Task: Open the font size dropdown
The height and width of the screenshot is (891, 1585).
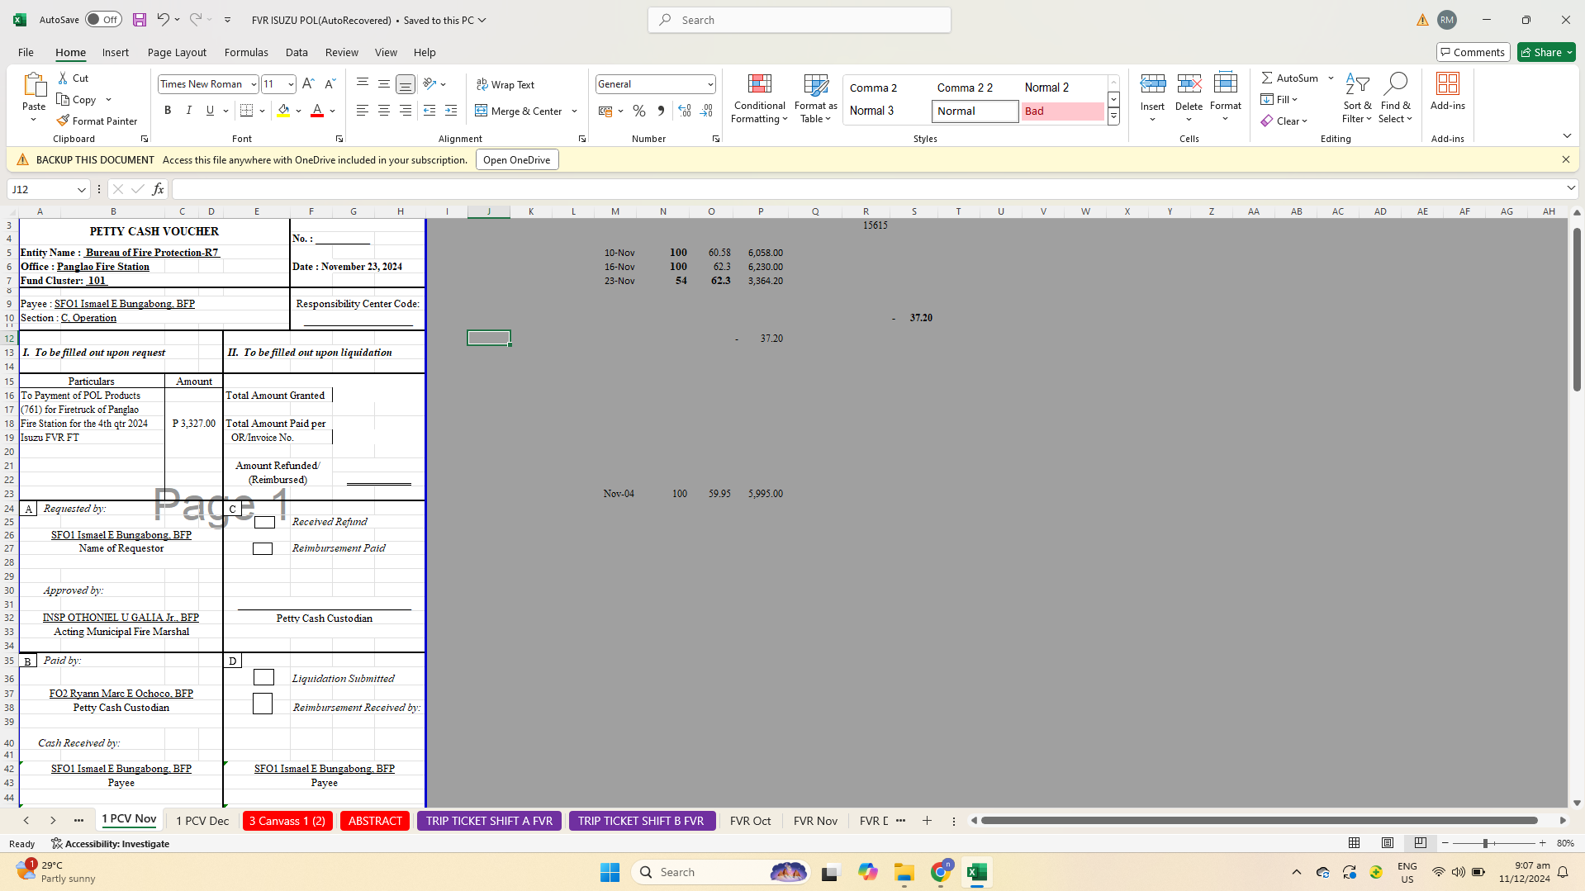Action: 291,84
